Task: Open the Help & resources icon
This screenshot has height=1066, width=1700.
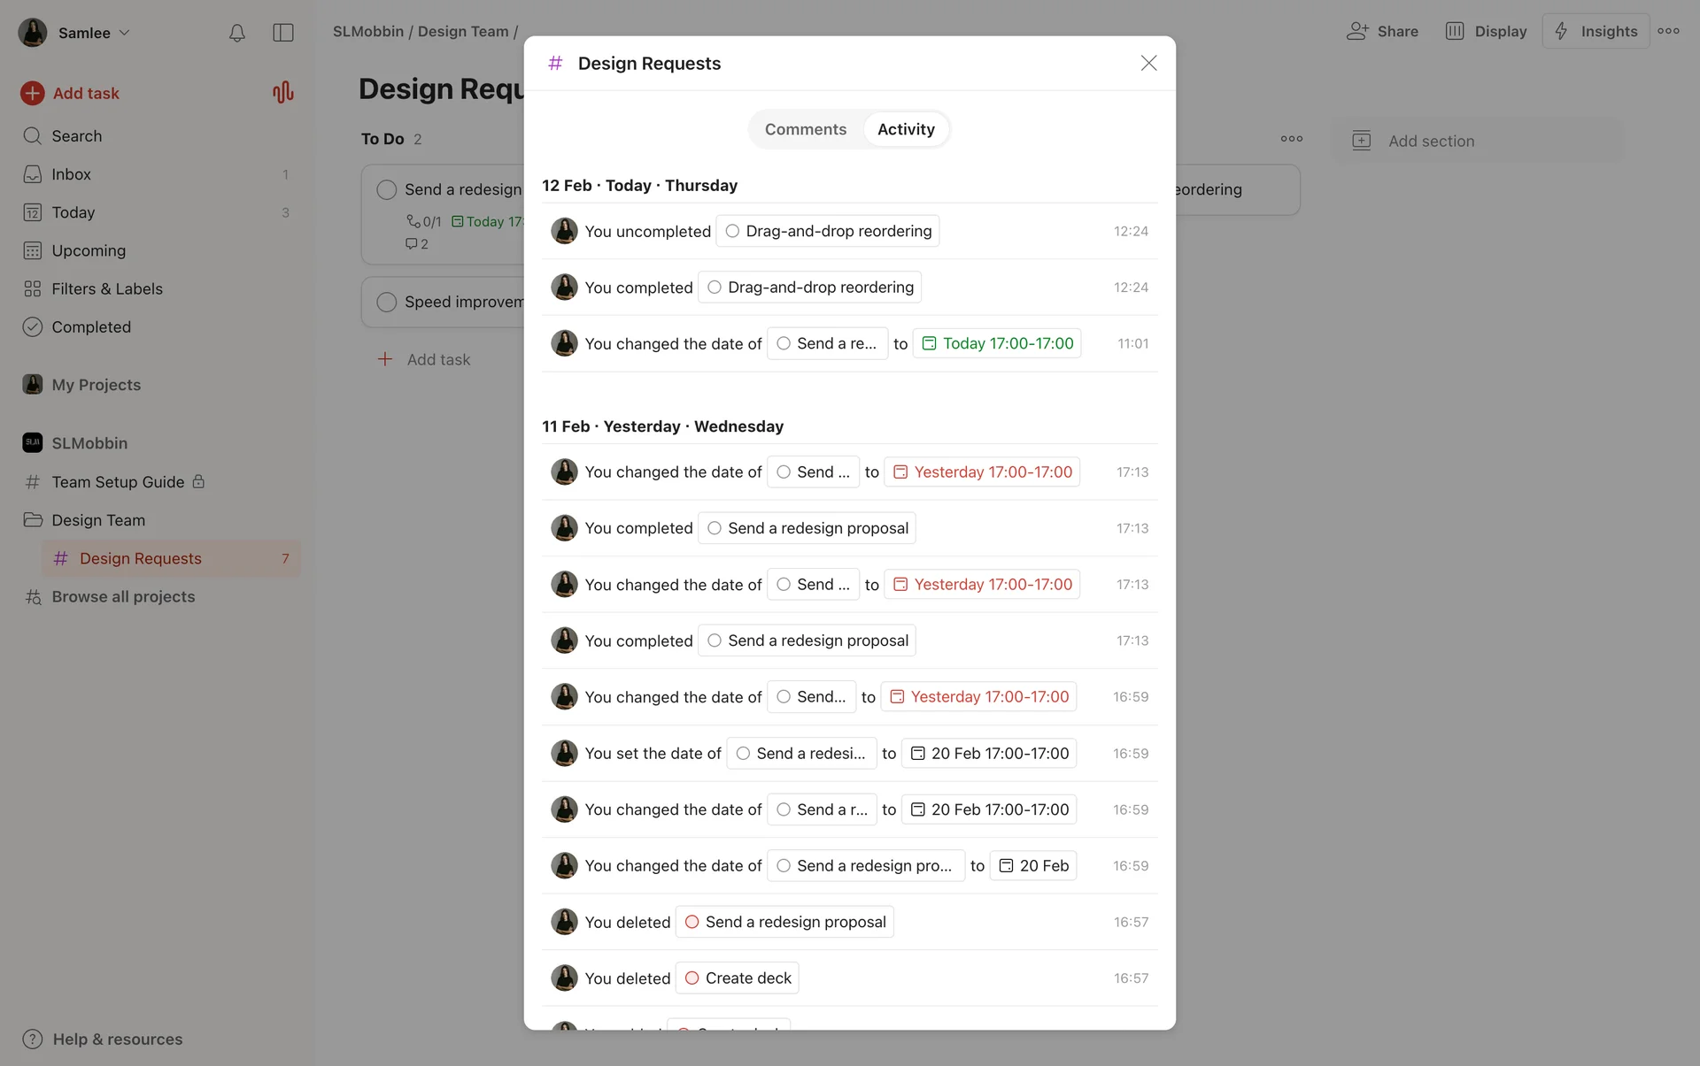Action: point(33,1039)
